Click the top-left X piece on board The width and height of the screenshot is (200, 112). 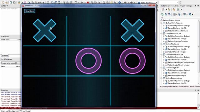click(x=44, y=30)
